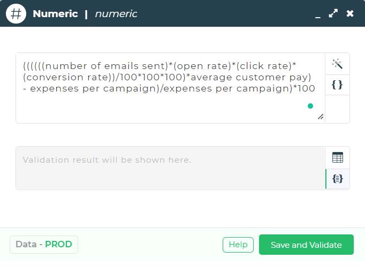This screenshot has width=365, height=266.
Task: Switch validation result to JSON view
Action: click(x=338, y=179)
